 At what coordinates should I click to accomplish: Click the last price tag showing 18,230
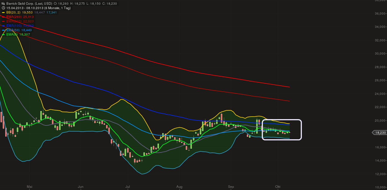pos(380,133)
